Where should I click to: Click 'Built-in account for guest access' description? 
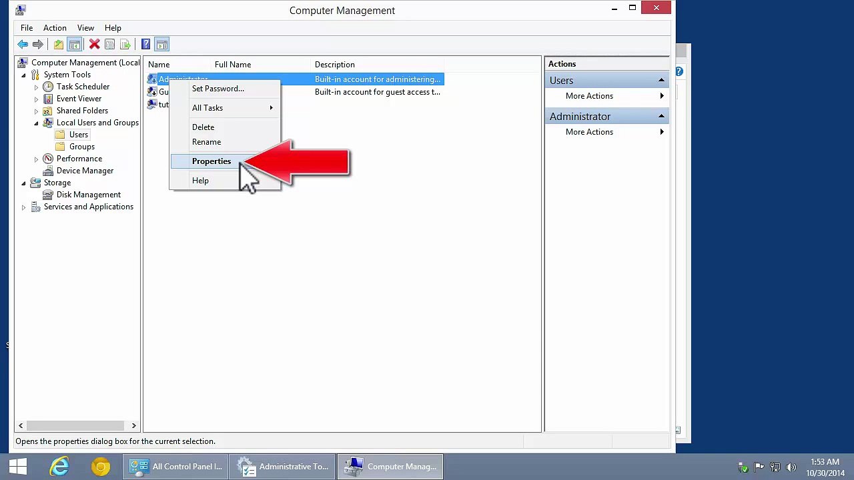click(378, 92)
